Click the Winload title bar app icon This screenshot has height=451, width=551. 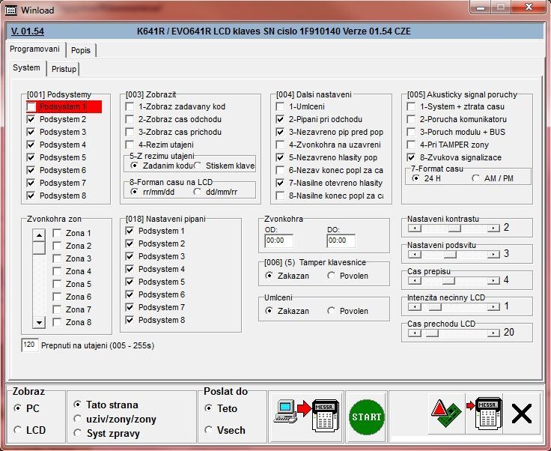9,8
